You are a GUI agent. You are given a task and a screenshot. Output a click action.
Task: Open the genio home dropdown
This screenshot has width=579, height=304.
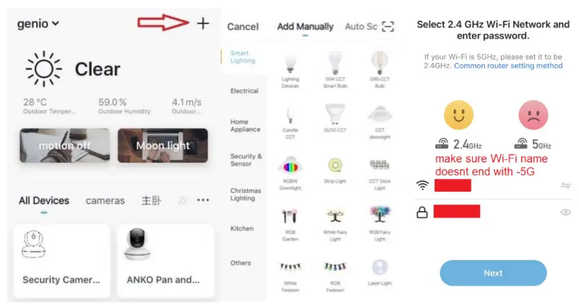click(x=38, y=24)
